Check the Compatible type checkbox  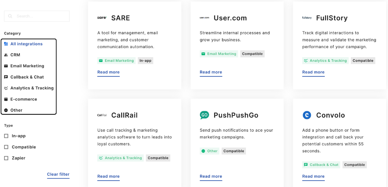[x=6, y=147]
